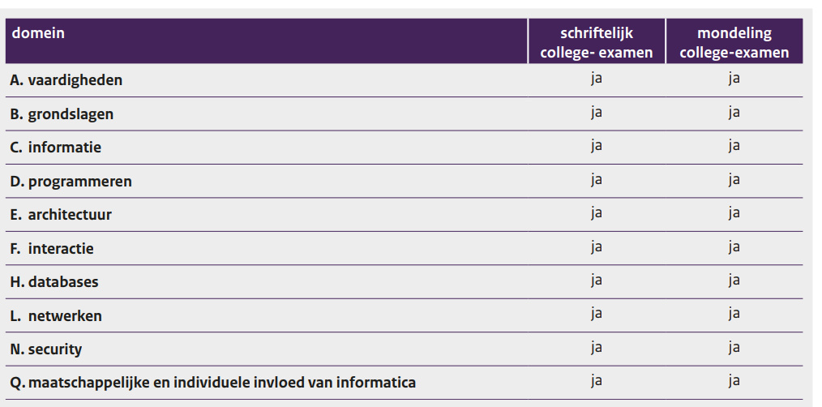Viewport: 822px width, 407px height.
Task: Click the 'F. interactie' domain text
Action: click(52, 249)
